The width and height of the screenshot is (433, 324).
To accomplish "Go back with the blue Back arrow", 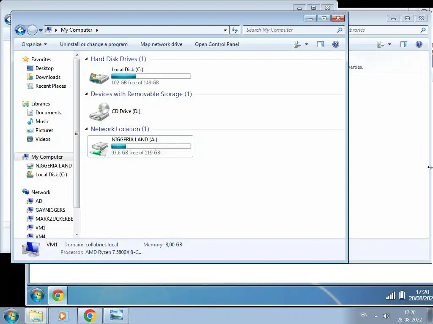I will click(20, 30).
